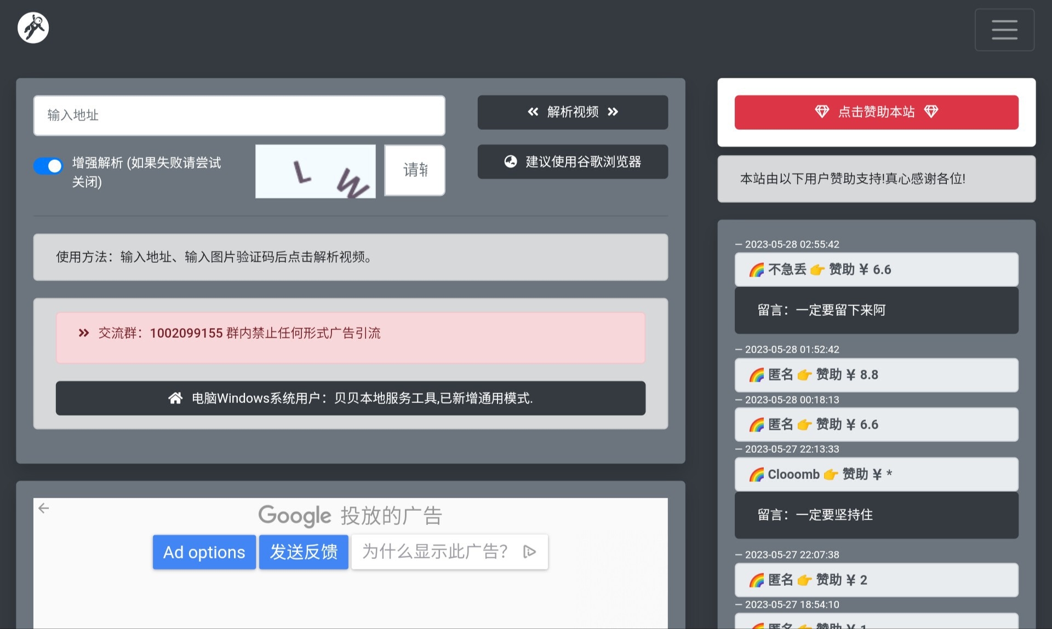This screenshot has width=1052, height=629.
Task: Click pointing hand icon in 匿名 ¥ 6.6 row
Action: [804, 425]
